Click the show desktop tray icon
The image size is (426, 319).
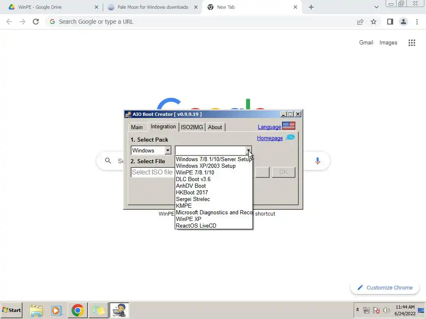(421, 310)
